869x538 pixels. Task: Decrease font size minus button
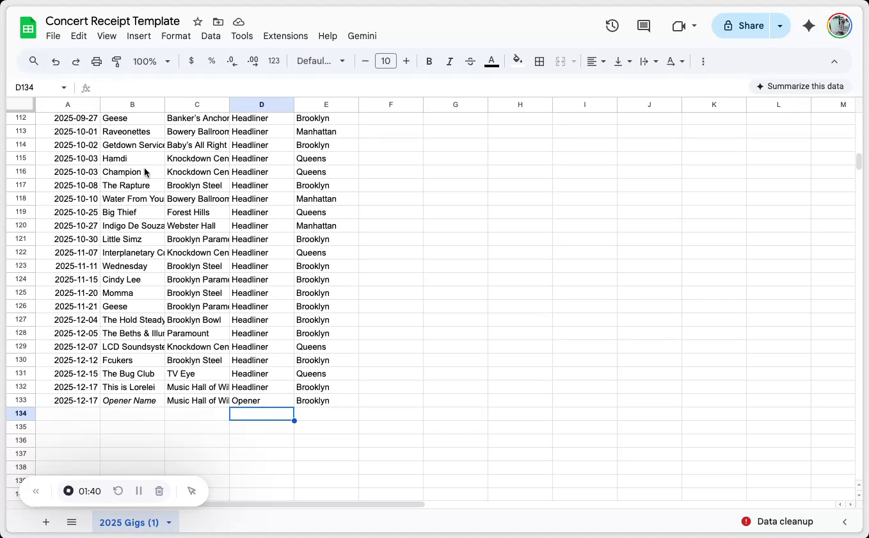(365, 61)
